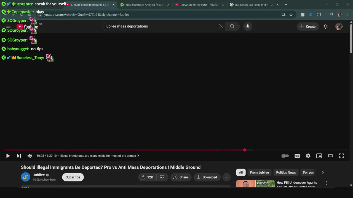353x198 pixels.
Task: Open a new browser tab
Action: click(286, 5)
